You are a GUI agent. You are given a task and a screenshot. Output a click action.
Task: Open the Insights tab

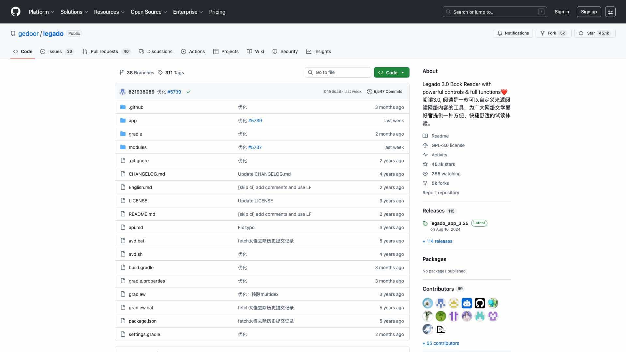[319, 51]
